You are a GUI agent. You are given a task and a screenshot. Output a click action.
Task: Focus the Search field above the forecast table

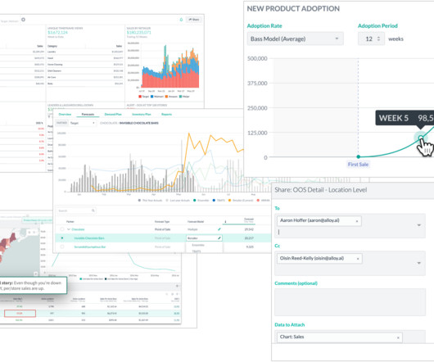tap(76, 210)
